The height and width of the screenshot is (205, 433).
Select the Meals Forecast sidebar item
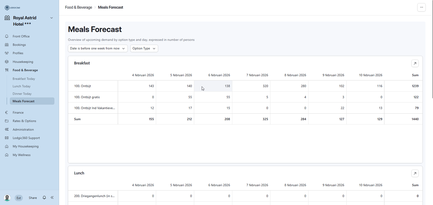pos(32,101)
